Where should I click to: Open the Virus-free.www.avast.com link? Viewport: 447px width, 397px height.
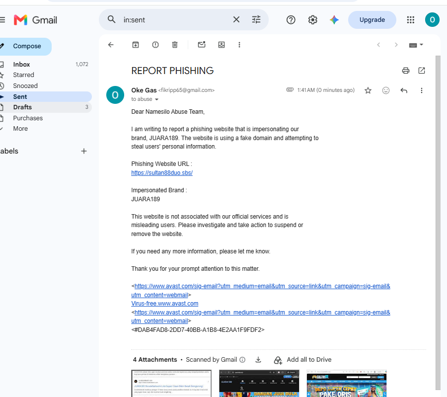pos(165,304)
